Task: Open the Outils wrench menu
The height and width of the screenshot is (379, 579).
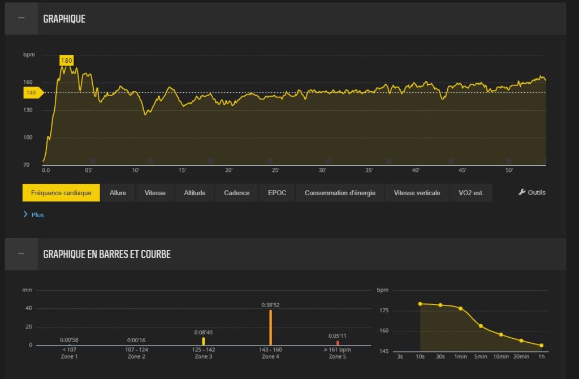Action: [532, 192]
